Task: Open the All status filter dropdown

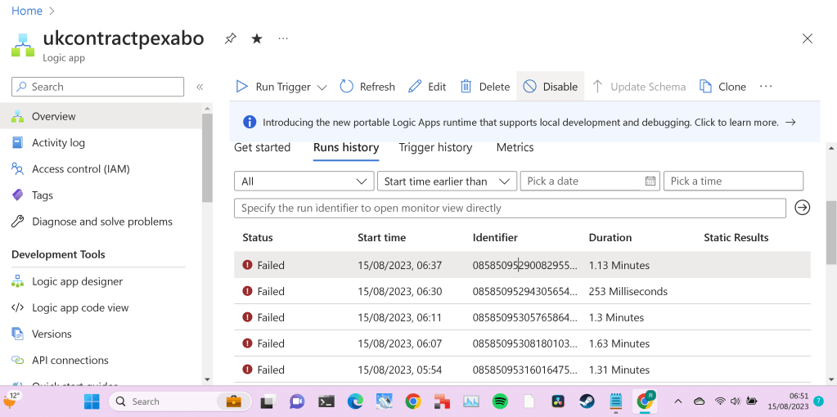Action: pos(304,182)
